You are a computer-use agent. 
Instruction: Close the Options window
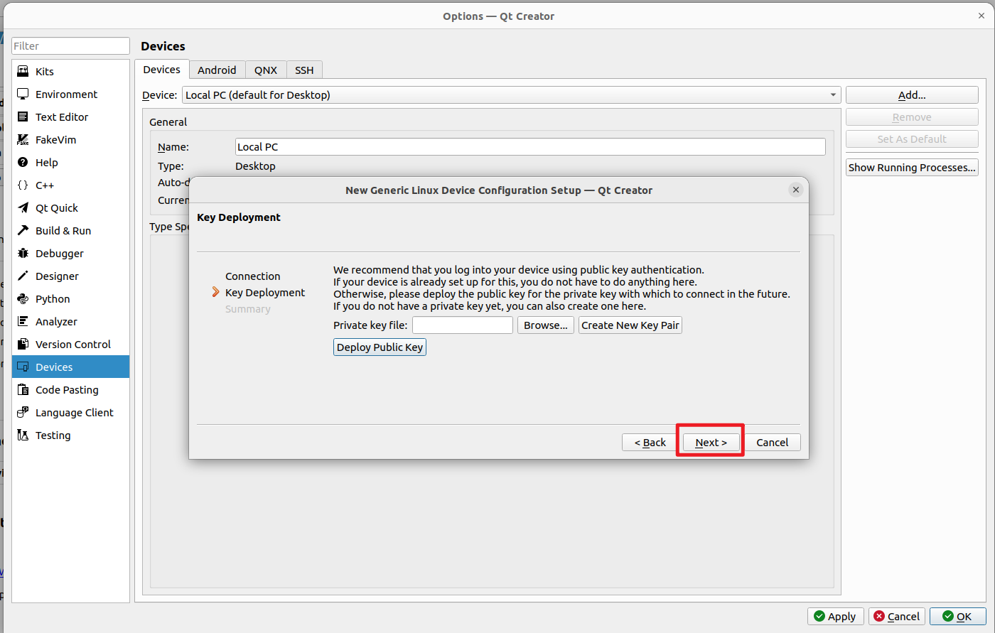(x=981, y=16)
